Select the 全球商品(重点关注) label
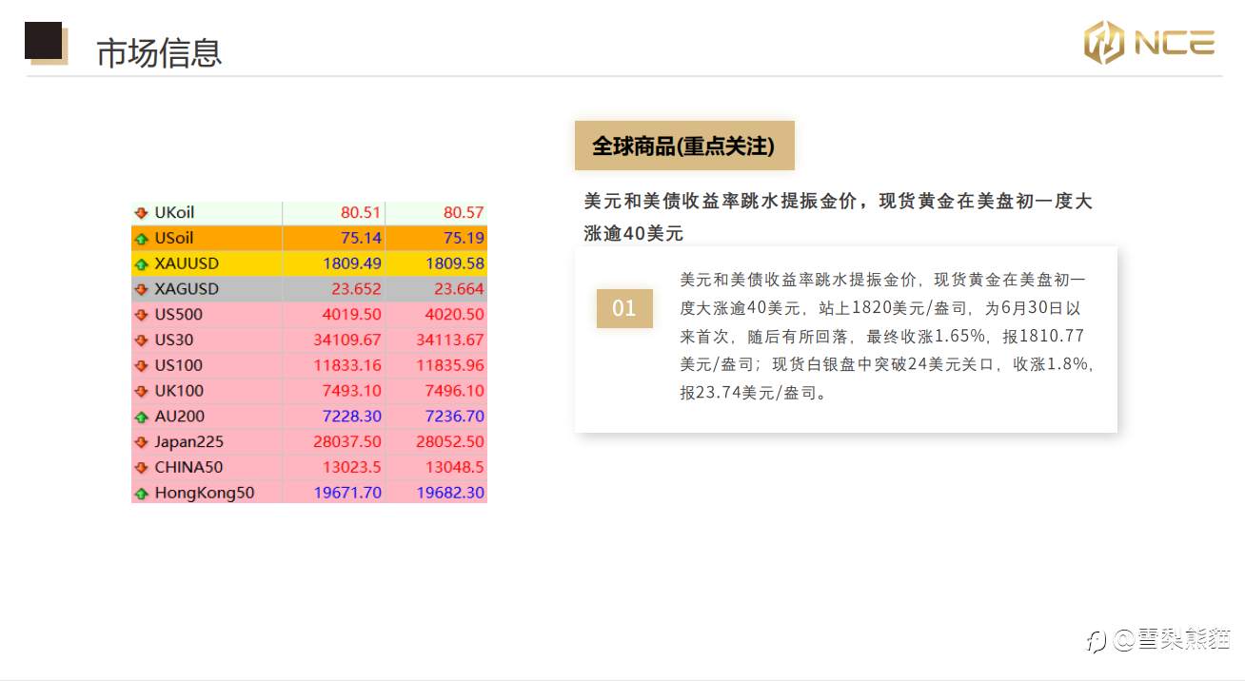 (x=684, y=146)
